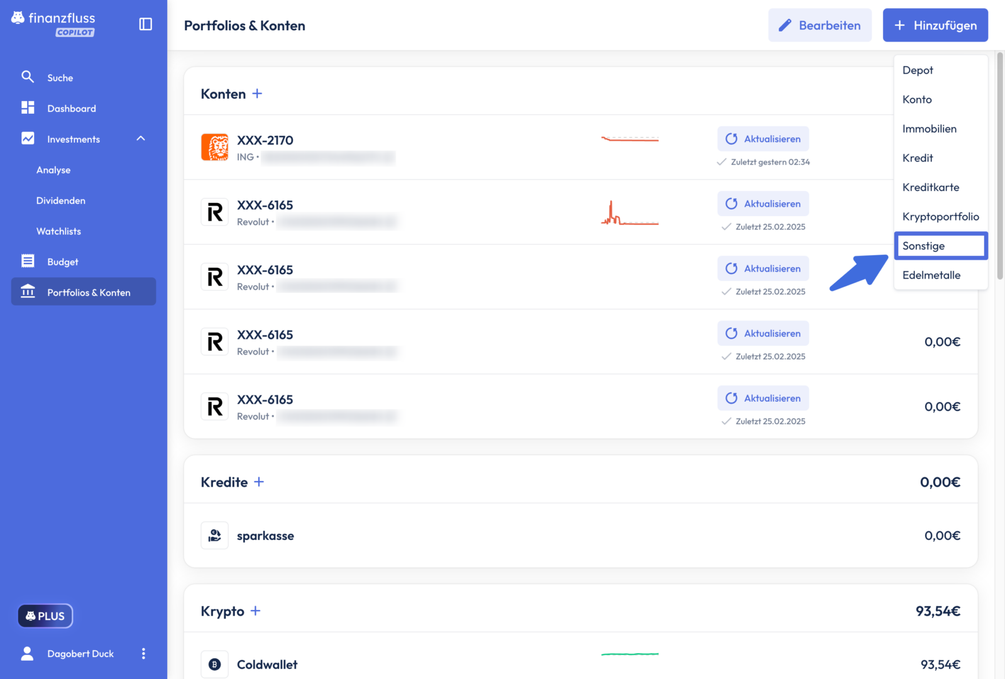
Task: Click the Portfolios & Konten bank icon
Action: click(x=28, y=292)
